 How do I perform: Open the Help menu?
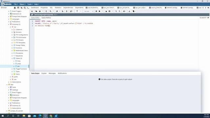[x=36, y=4]
